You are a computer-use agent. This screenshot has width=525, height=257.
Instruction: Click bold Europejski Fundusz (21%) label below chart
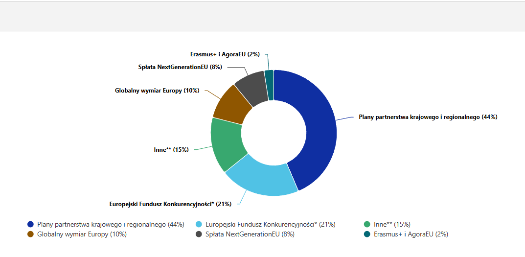[x=170, y=204]
